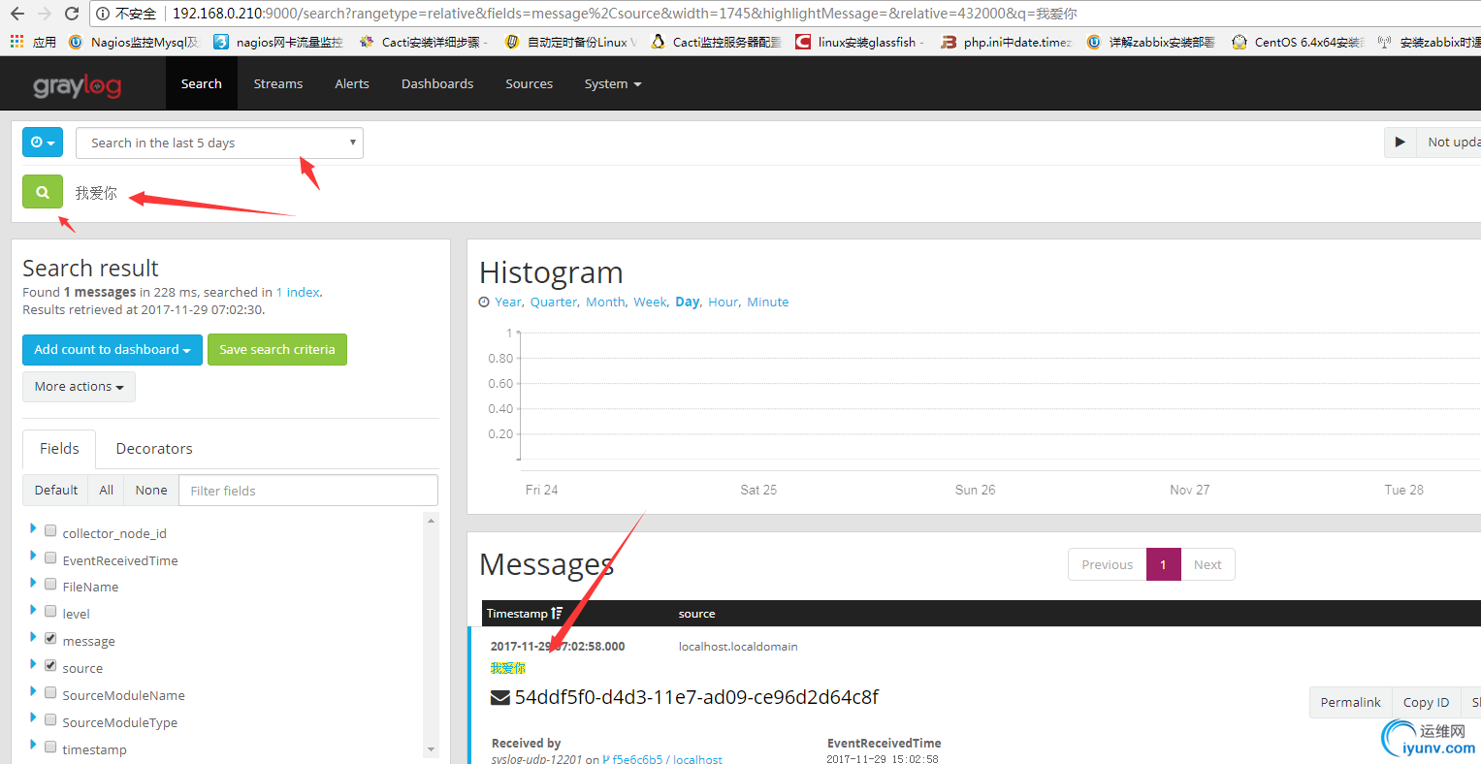Reload the current browser page

[72, 14]
